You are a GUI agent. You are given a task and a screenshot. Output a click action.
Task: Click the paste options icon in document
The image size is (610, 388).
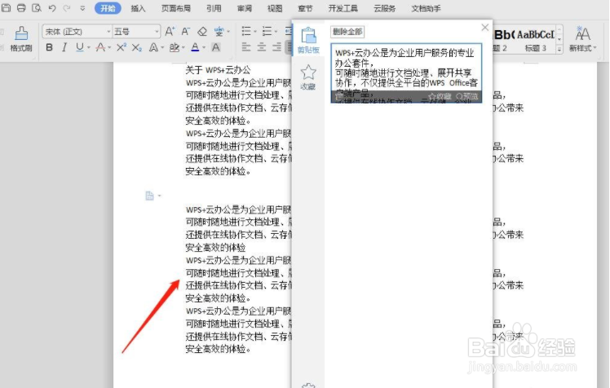150,196
